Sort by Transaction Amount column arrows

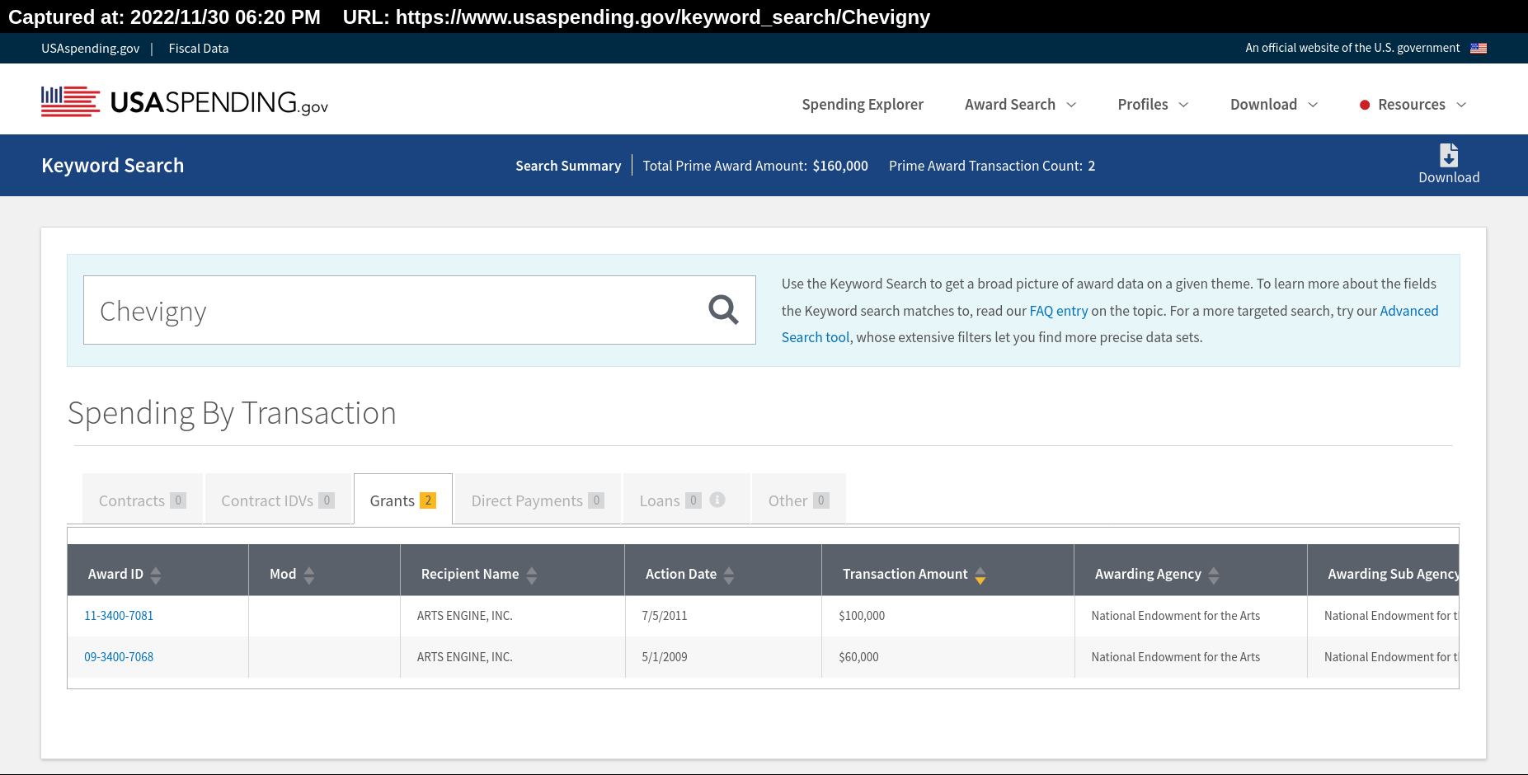980,575
